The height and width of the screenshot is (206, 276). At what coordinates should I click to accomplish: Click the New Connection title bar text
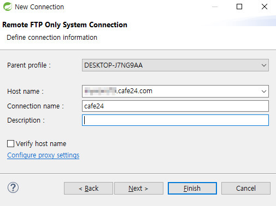click(39, 7)
